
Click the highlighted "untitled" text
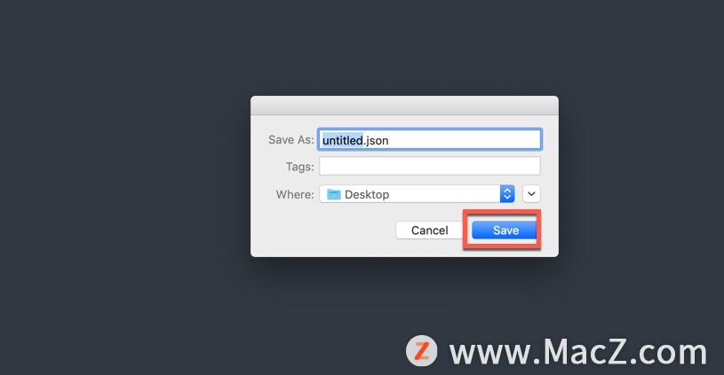[343, 140]
